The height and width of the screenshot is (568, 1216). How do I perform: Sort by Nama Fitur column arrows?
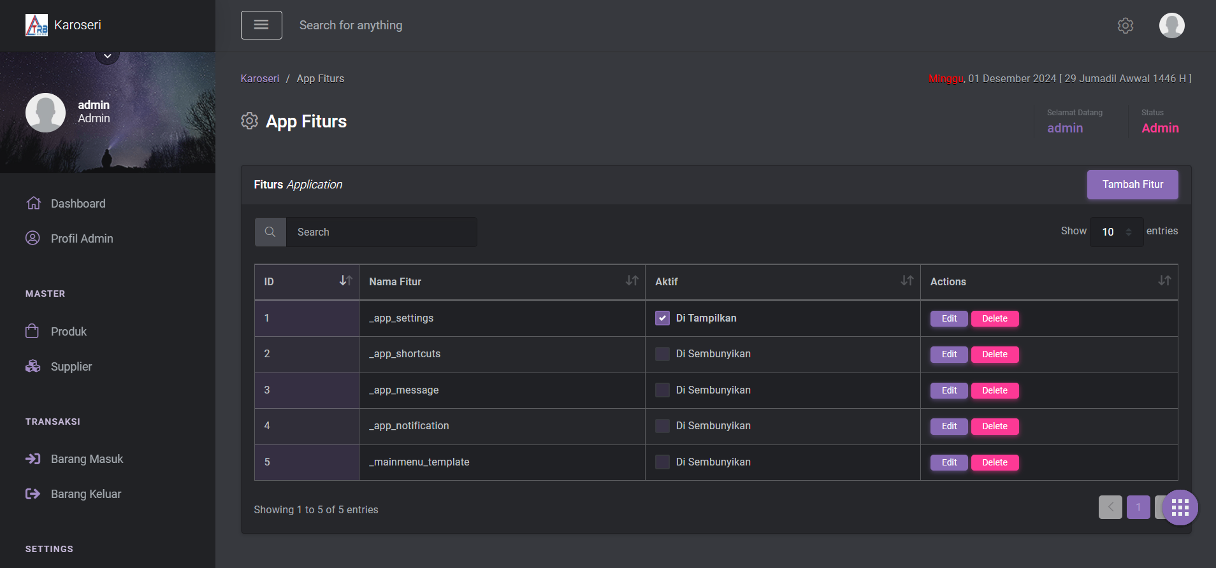point(632,281)
